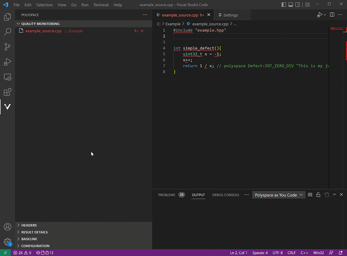The width and height of the screenshot is (347, 256).
Task: Toggle output auto-scroll lock
Action: pos(318,195)
